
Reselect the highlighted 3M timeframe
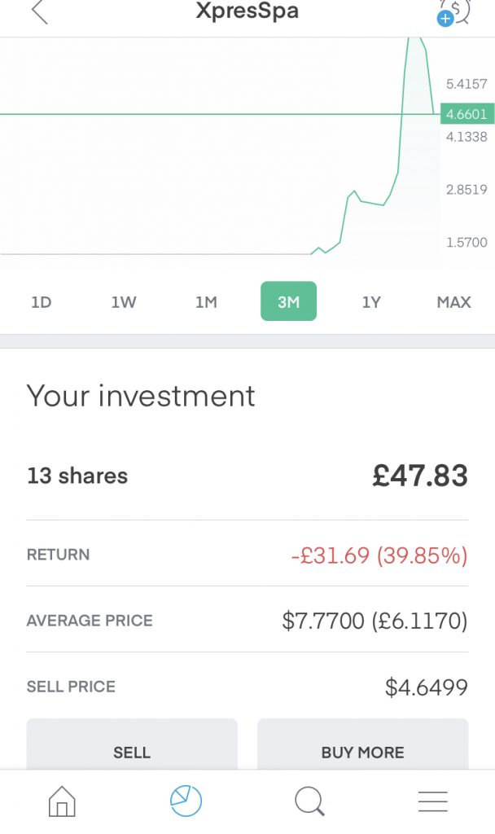click(x=288, y=302)
